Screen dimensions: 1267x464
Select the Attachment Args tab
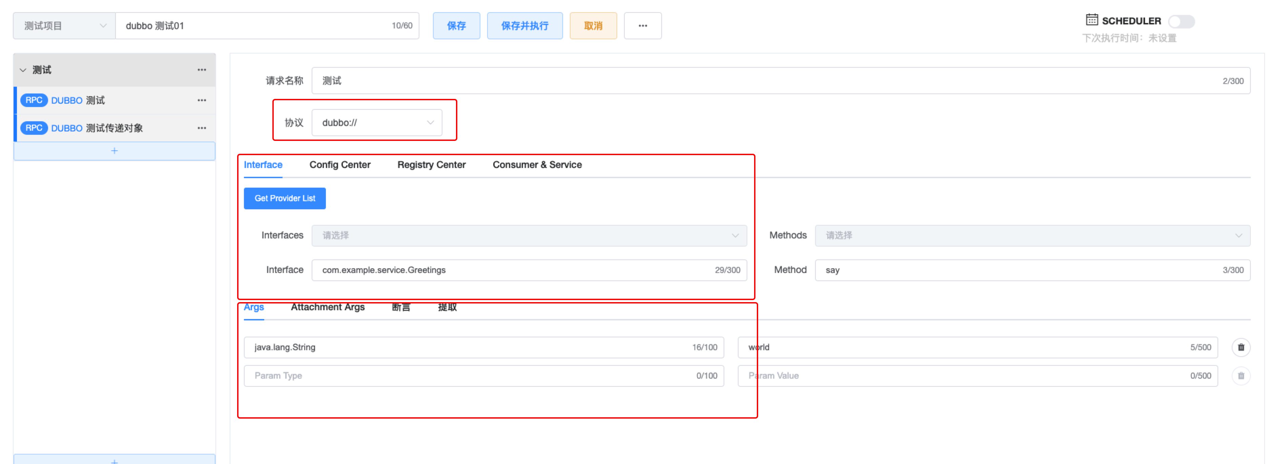click(x=328, y=307)
